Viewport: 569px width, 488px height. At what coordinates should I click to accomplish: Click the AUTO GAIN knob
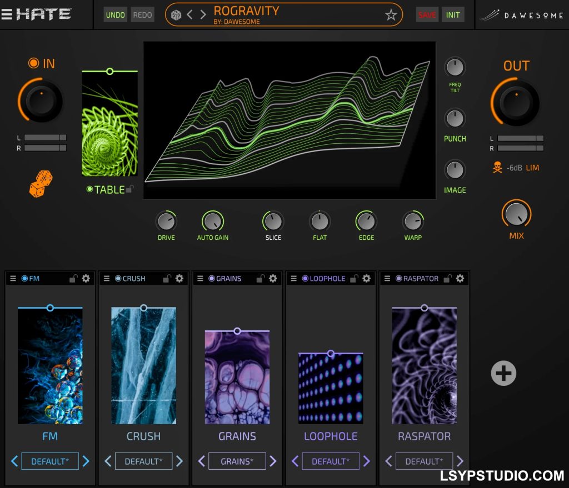(x=213, y=221)
